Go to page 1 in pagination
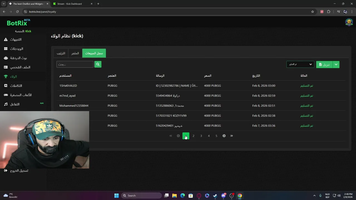Screen dimensions: 356x200 tap(186, 136)
